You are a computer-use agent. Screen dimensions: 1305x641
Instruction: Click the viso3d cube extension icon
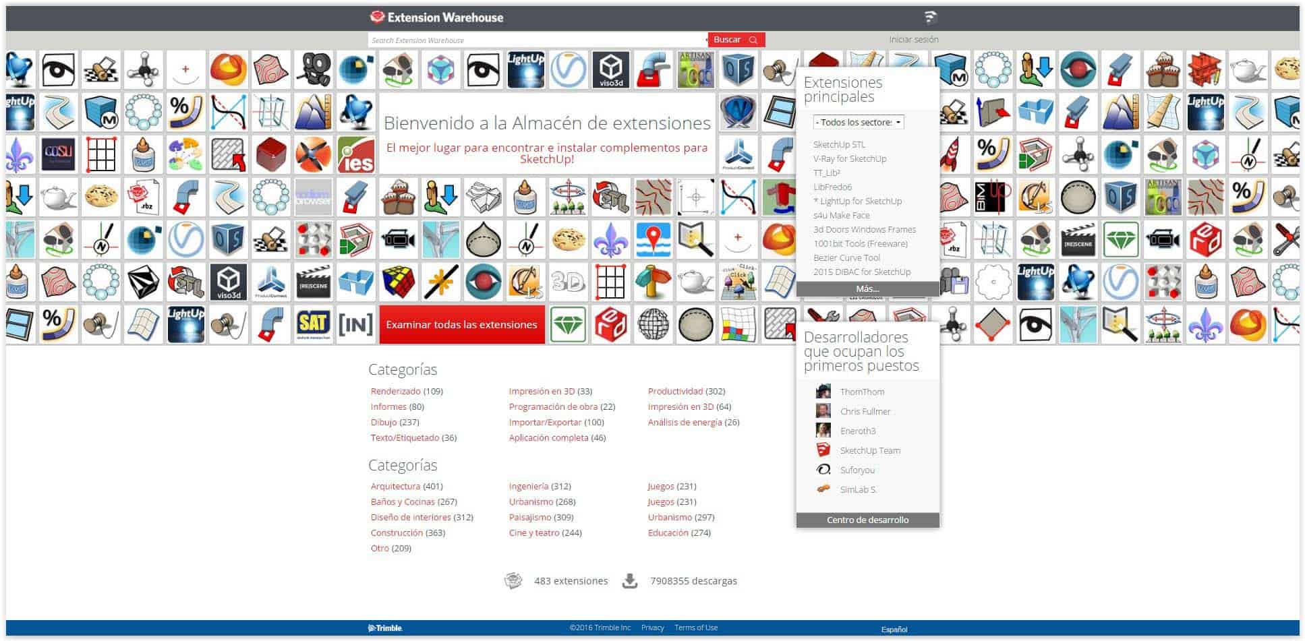coord(611,69)
